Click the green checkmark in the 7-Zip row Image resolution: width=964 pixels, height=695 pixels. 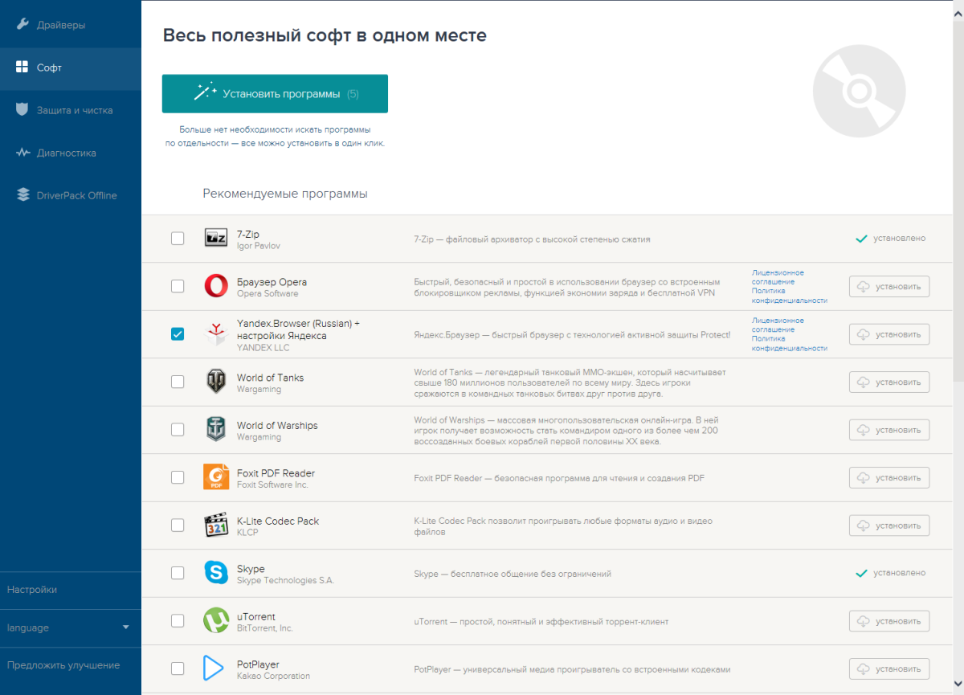click(x=861, y=239)
